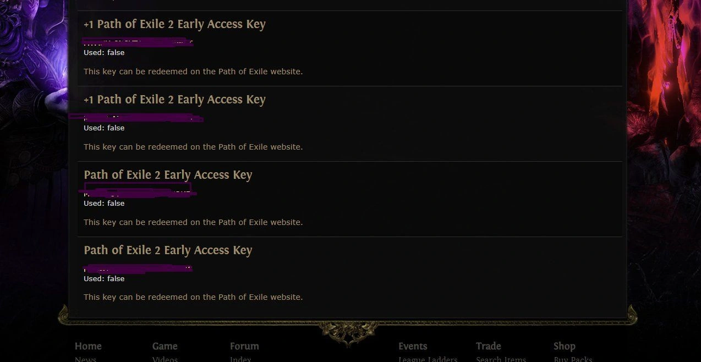Go to the forum Index link
Viewport: 701px width, 362px height.
(x=240, y=359)
